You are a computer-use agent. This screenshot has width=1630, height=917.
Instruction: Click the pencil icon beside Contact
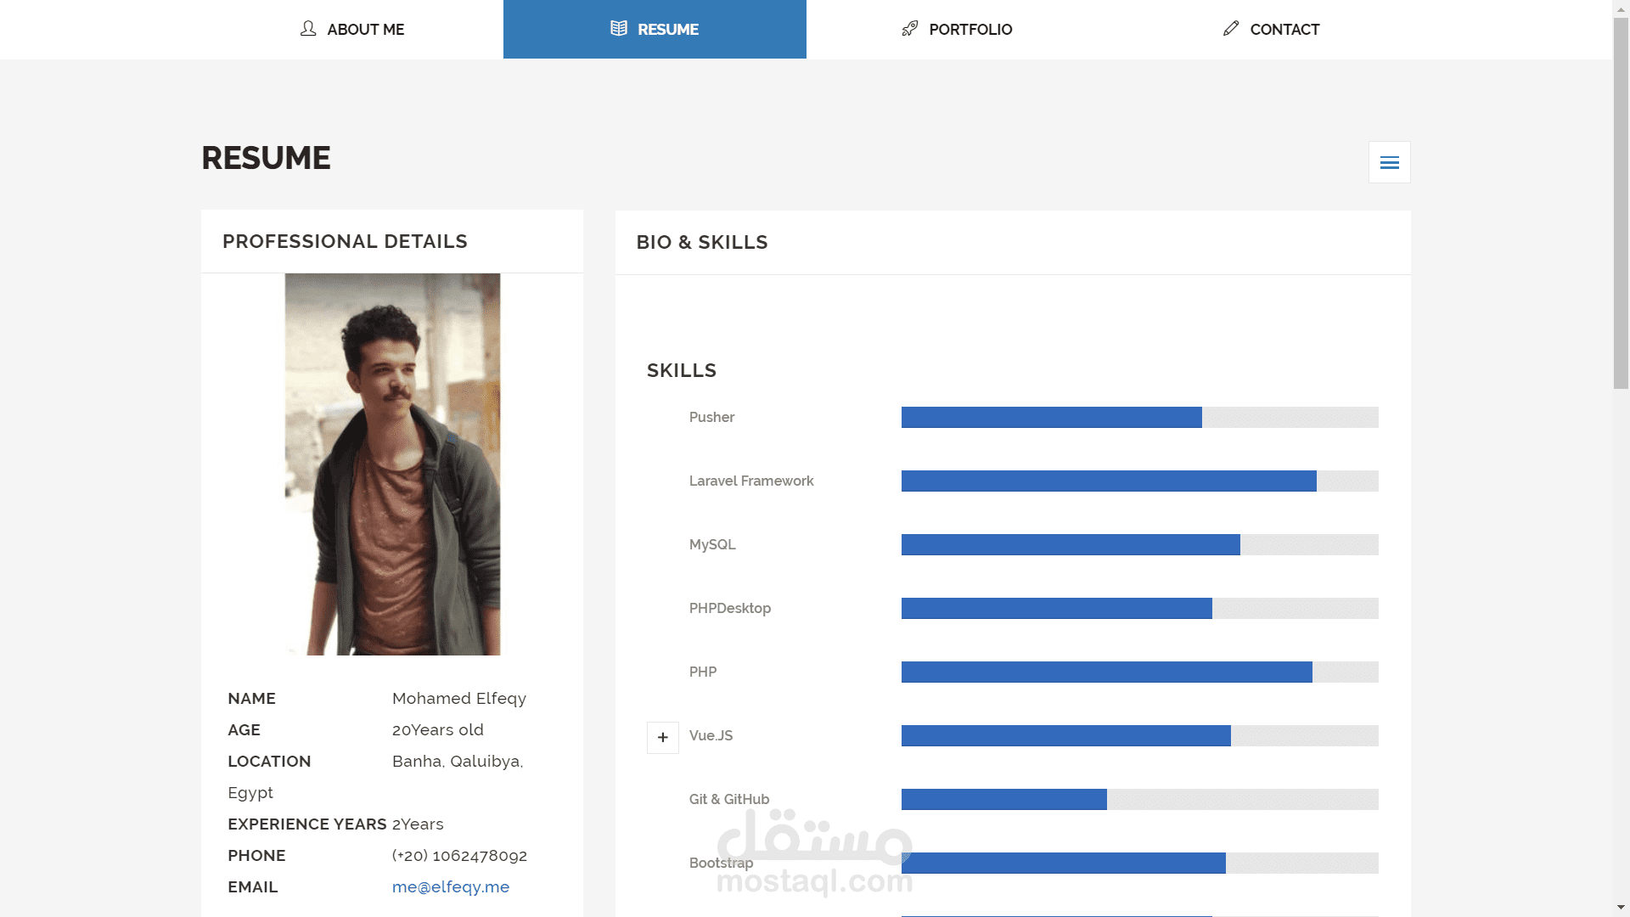tap(1231, 29)
